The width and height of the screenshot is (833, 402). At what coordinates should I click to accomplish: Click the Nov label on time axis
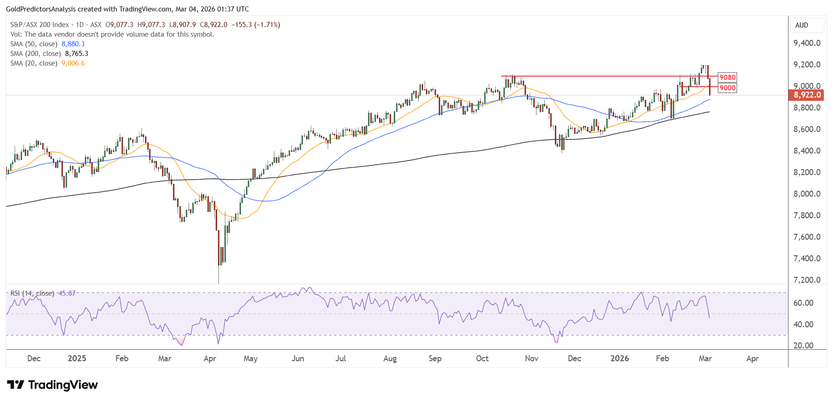click(531, 358)
